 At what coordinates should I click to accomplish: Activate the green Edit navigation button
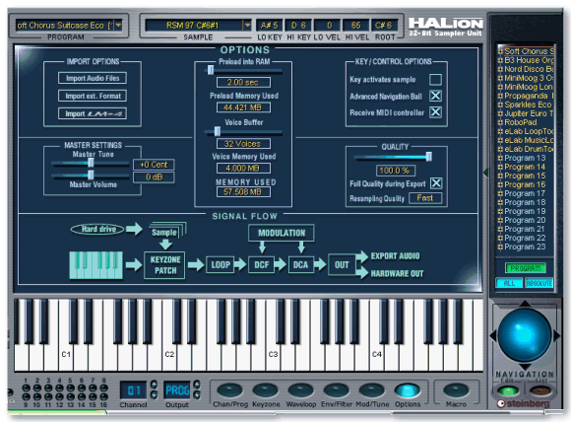pyautogui.click(x=508, y=391)
